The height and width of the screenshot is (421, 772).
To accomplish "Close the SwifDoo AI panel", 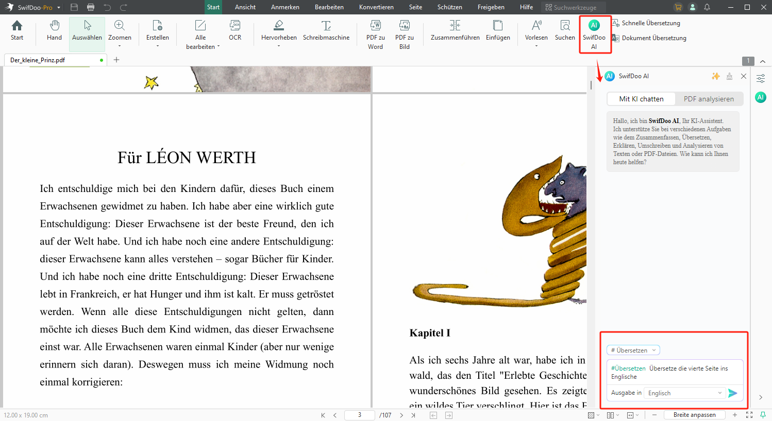I will click(x=744, y=76).
